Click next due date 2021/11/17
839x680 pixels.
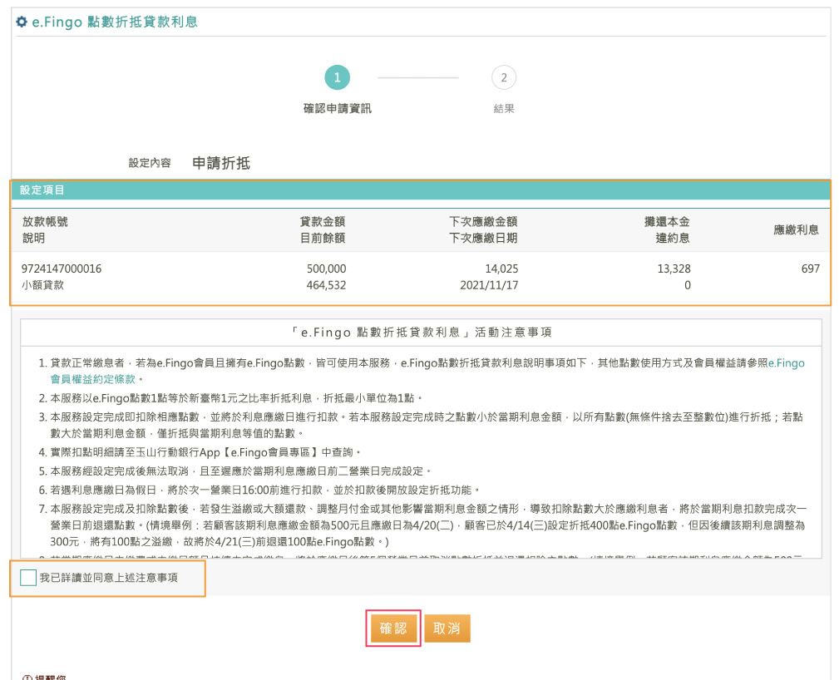pyautogui.click(x=489, y=285)
